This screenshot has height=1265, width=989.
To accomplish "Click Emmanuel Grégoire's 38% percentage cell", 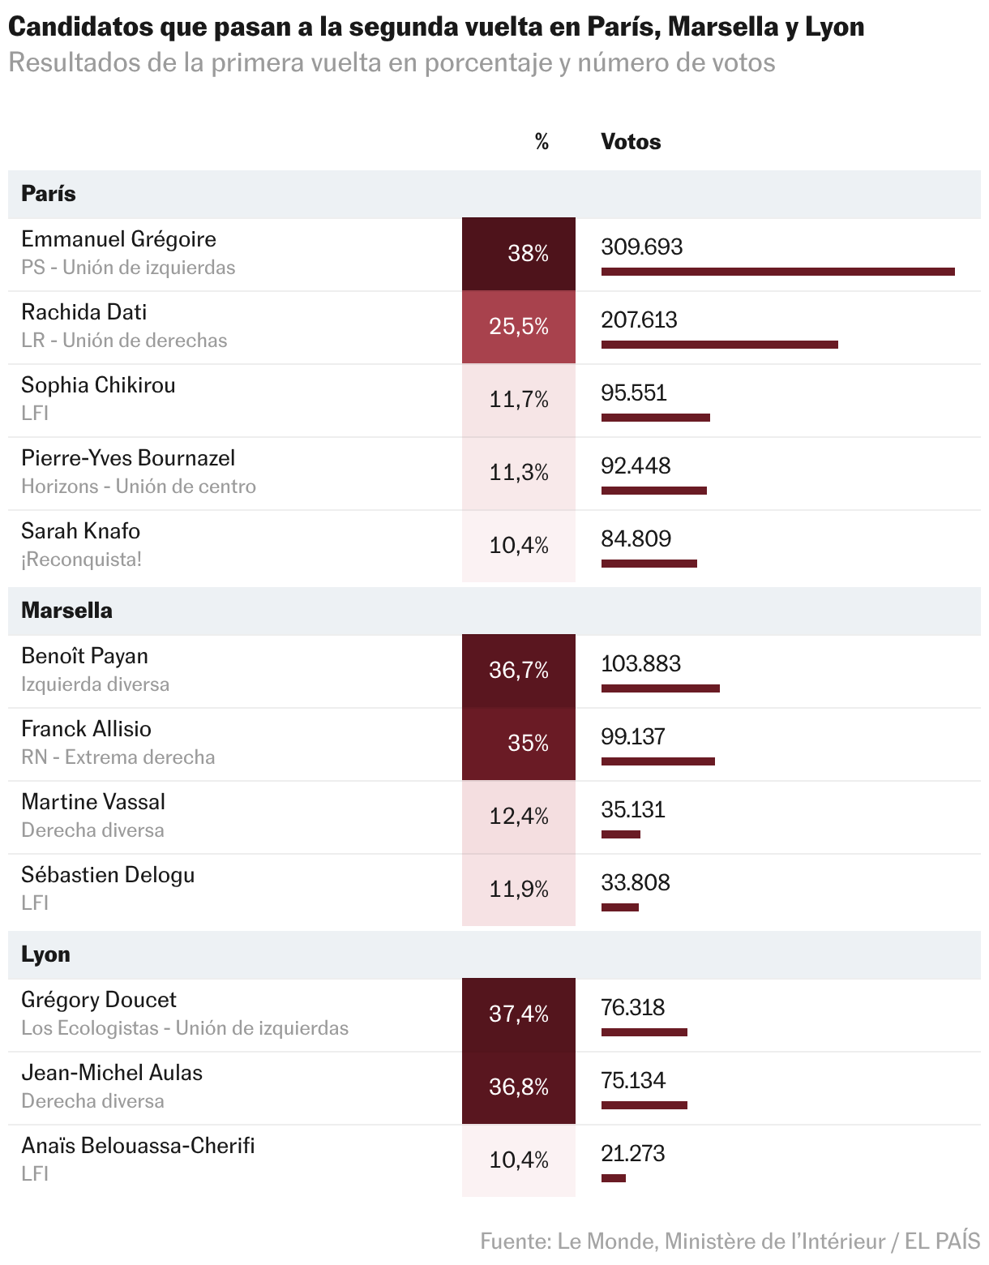I will point(519,254).
